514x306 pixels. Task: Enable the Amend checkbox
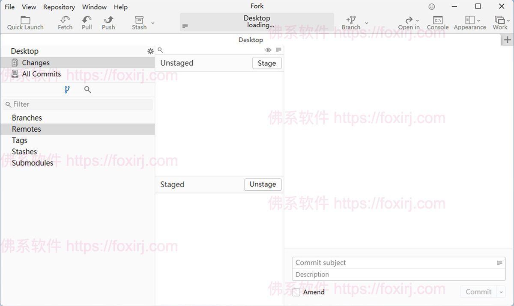(x=296, y=292)
